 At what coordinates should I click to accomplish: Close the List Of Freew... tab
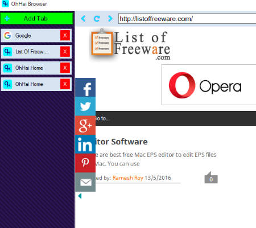(65, 52)
